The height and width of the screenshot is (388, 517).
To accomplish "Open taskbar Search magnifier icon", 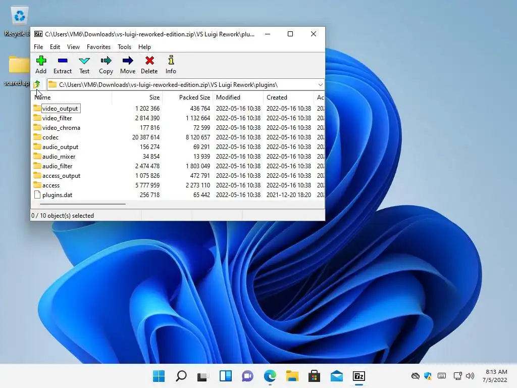I will point(181,376).
